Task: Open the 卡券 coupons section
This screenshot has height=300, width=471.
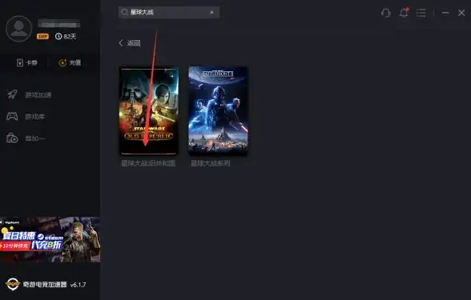Action: click(x=27, y=62)
